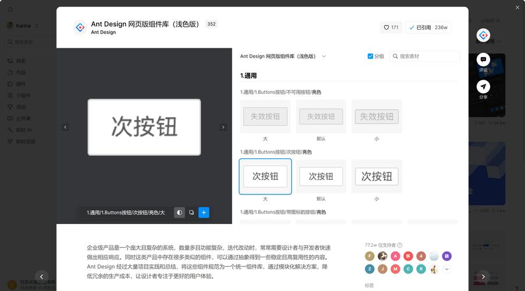
Task: Close the detail dialog with the X
Action: (517, 8)
